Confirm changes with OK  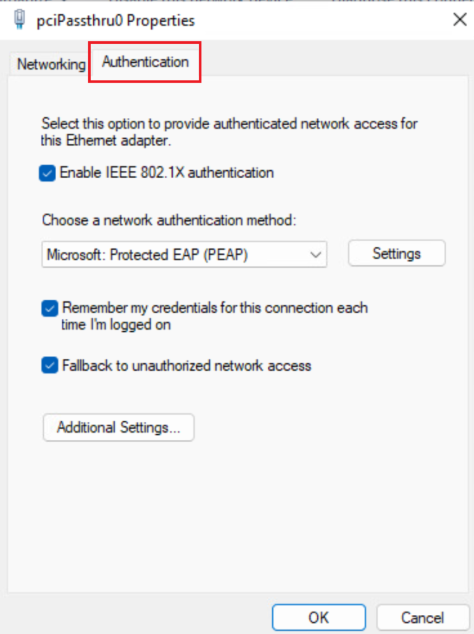pyautogui.click(x=318, y=617)
